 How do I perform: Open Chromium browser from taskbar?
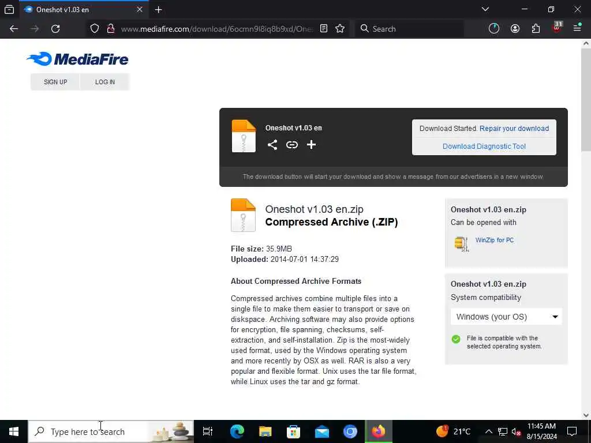click(x=350, y=431)
